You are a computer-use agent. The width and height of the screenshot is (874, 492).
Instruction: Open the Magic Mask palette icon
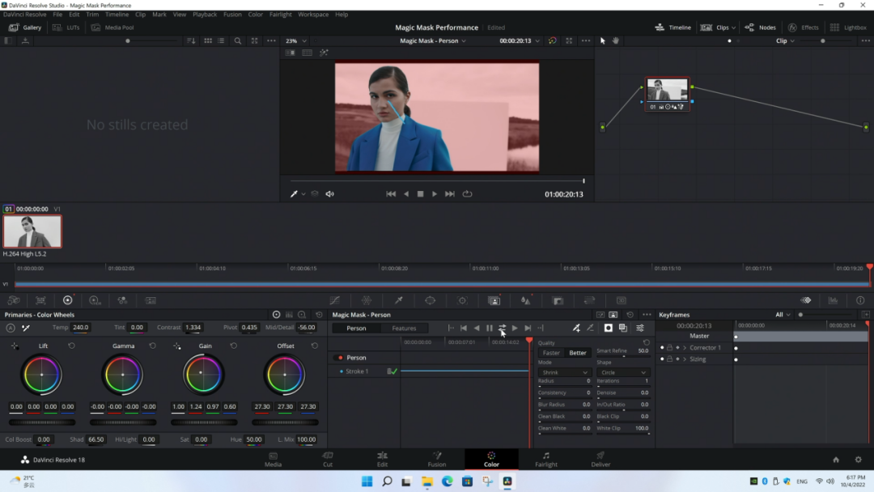tap(494, 300)
